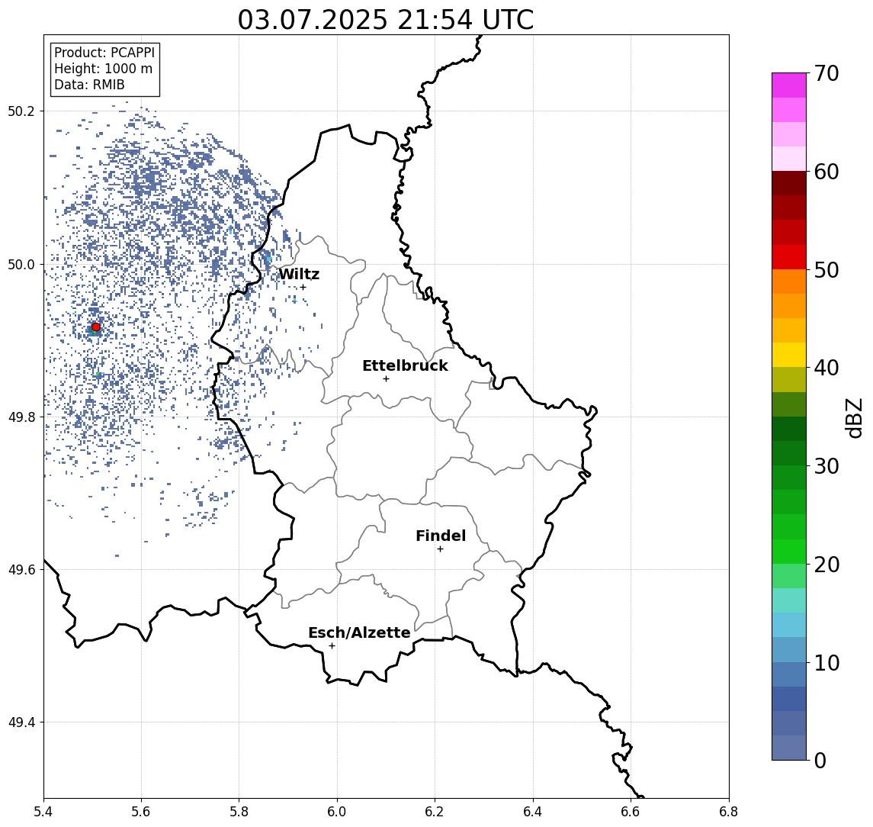Click the cross marker below Ettelbruck
This screenshot has height=827, width=873.
click(x=386, y=379)
